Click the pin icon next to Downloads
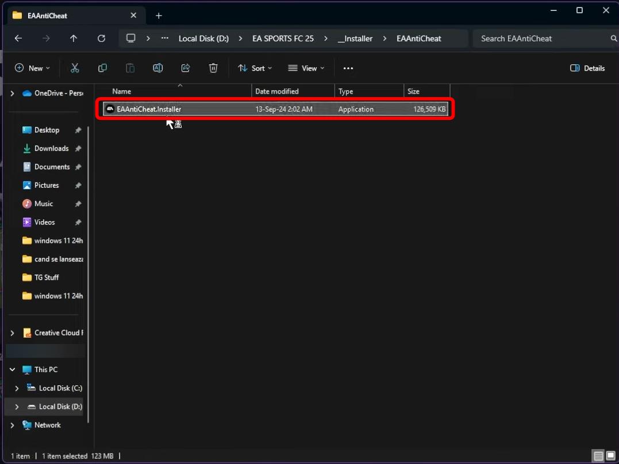Screen dimensions: 619x464 78,148
